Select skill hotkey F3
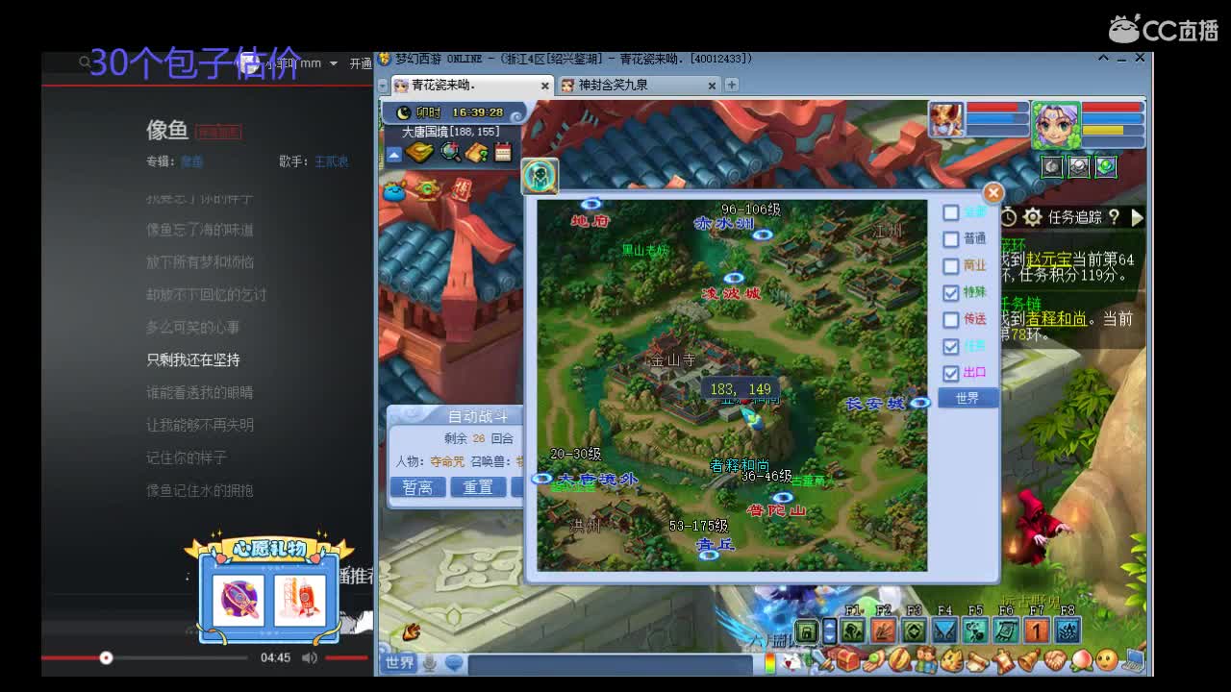The image size is (1231, 692). coord(914,630)
